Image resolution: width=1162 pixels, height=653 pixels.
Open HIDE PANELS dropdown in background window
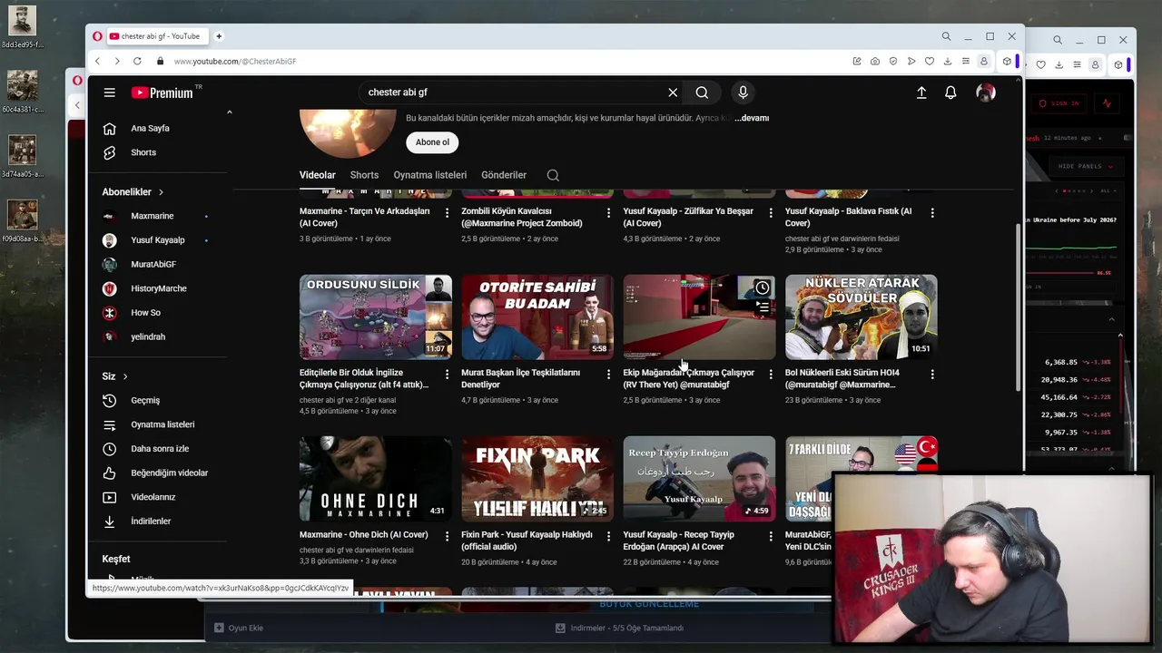[x=1085, y=166]
